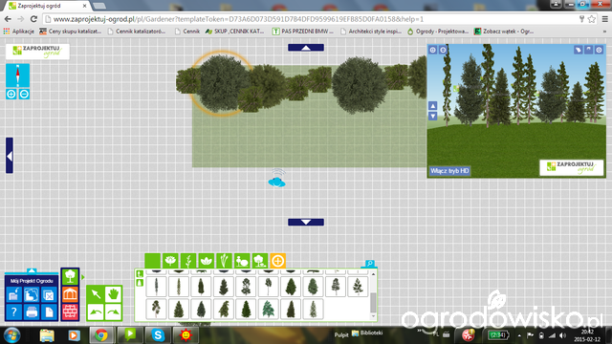Image resolution: width=612 pixels, height=344 pixels.
Task: Toggle tall tree silhouette filter in plant panel
Action: click(x=140, y=274)
